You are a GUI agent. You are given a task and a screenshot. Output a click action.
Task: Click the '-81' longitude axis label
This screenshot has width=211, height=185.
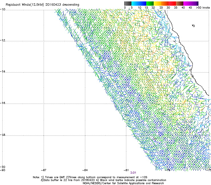pyautogui.click(x=126, y=170)
